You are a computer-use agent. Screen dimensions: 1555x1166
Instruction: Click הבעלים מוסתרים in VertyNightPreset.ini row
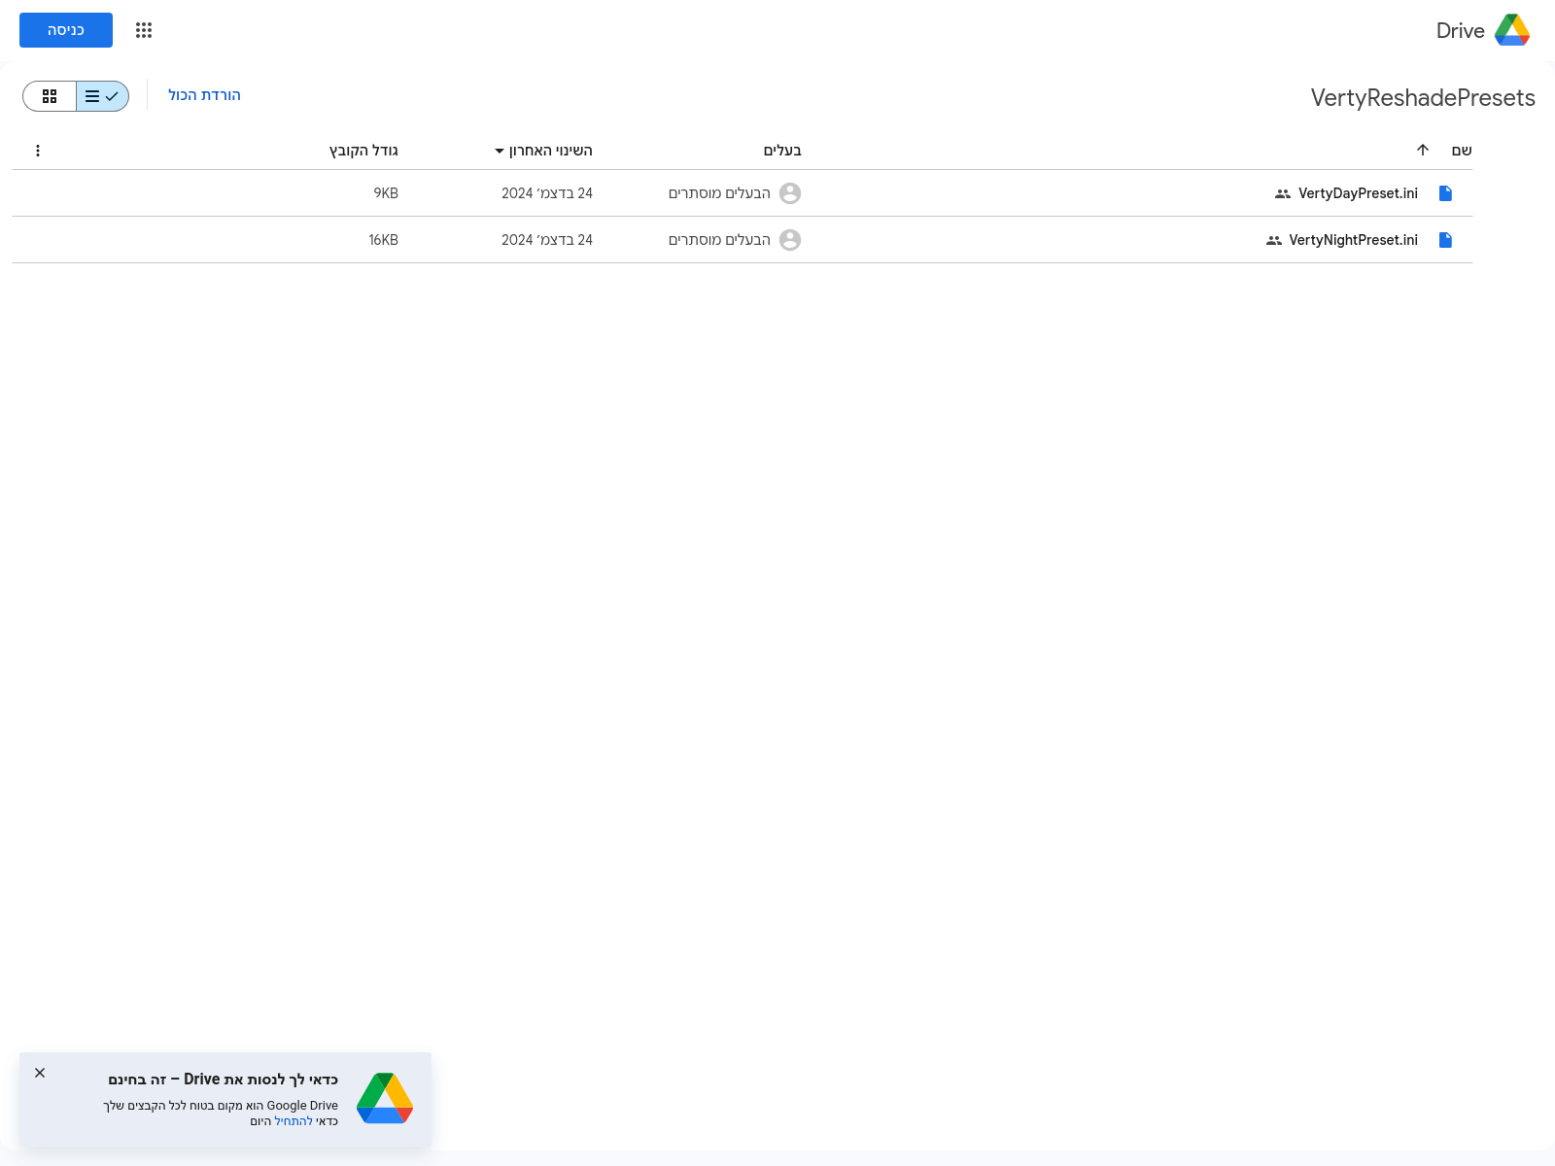[x=719, y=240]
